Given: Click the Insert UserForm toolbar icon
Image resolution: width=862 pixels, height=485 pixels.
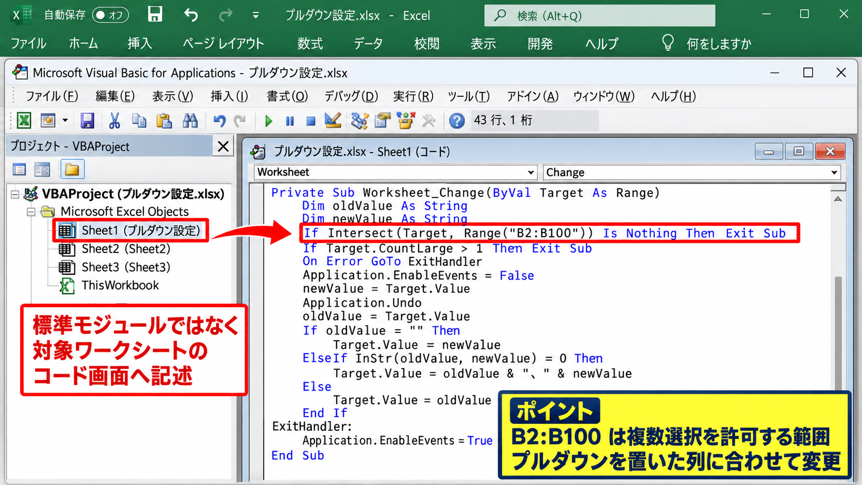Looking at the screenshot, I should point(48,121).
